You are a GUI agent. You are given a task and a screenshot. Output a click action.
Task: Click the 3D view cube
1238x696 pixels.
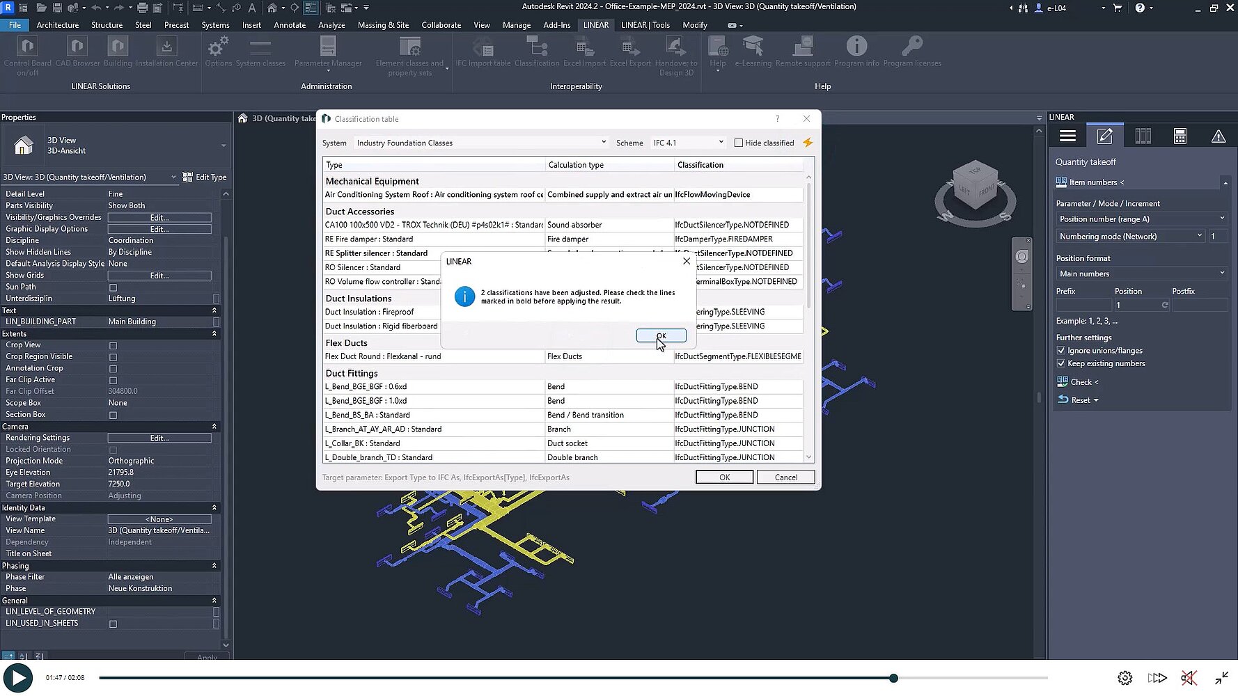pos(975,184)
